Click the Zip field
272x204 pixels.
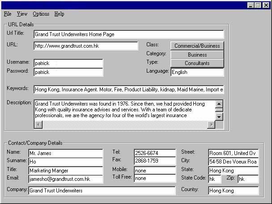(x=248, y=179)
